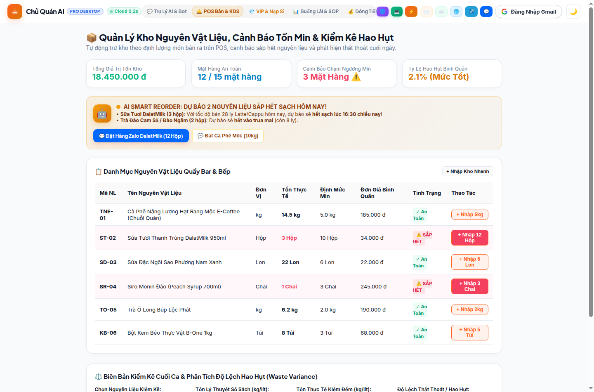This screenshot has width=594, height=392.
Task: Click the PRO DESKTOP badge
Action: click(x=85, y=12)
